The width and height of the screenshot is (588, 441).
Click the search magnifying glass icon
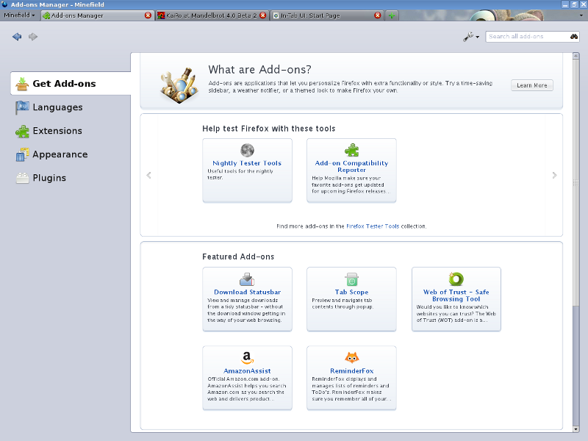tap(574, 36)
